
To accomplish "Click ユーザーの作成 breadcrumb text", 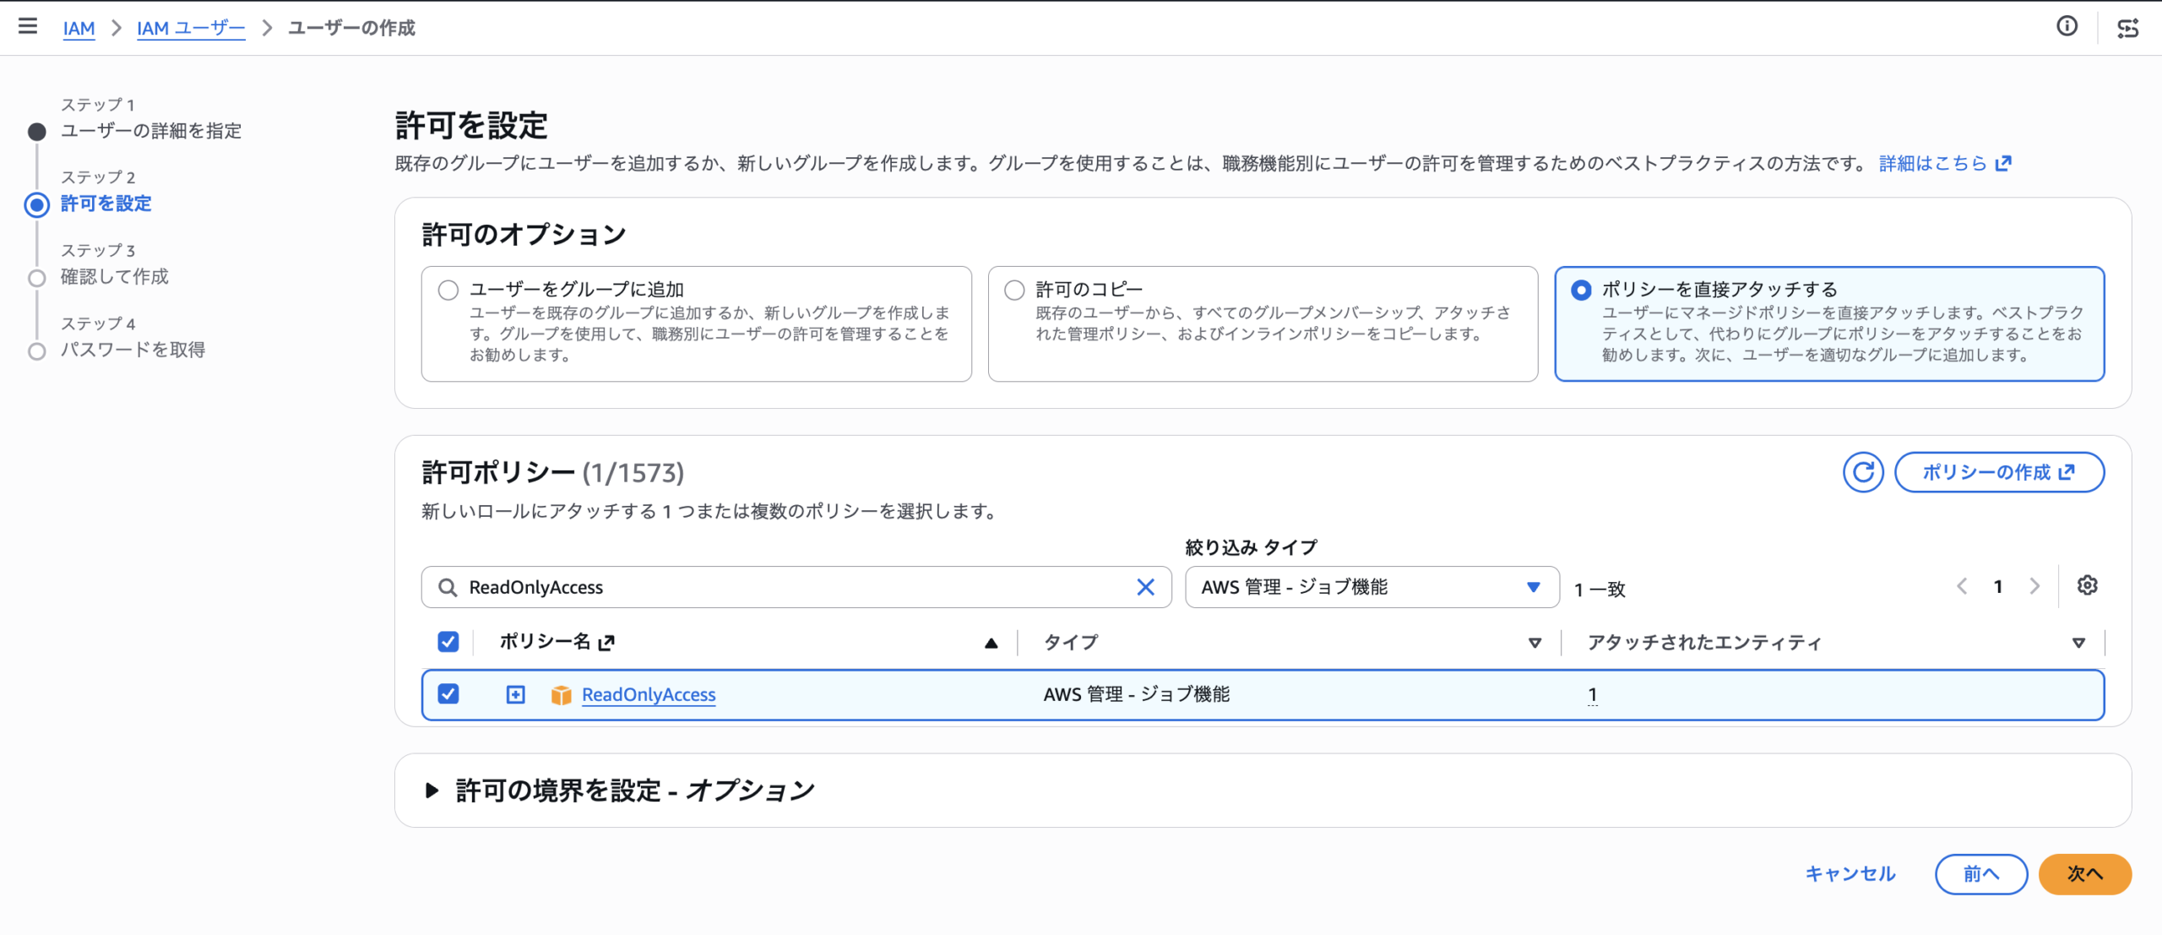I will point(351,28).
